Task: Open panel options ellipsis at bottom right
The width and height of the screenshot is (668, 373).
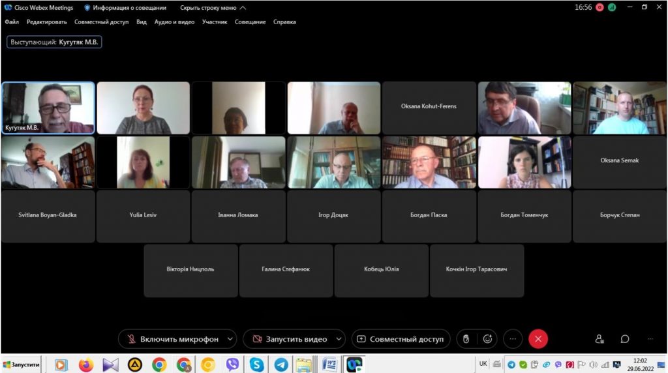Action: coord(650,339)
